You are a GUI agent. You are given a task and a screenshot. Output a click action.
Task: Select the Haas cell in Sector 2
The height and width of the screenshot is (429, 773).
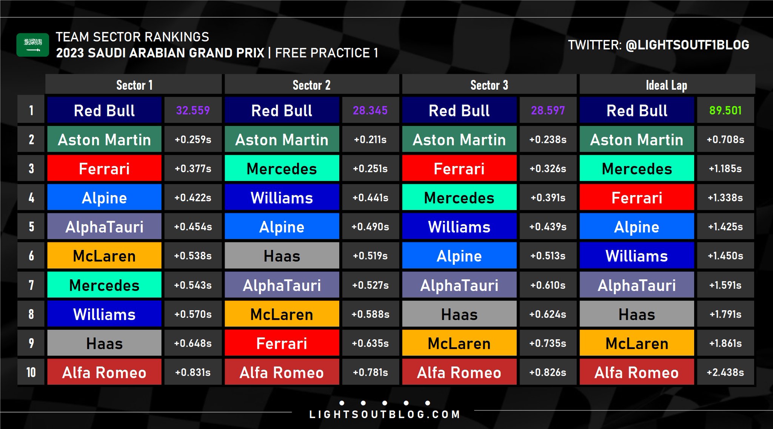[x=282, y=256]
